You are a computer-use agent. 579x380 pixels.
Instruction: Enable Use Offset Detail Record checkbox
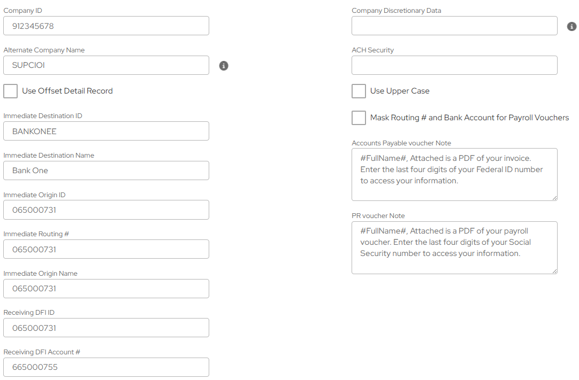coord(11,91)
